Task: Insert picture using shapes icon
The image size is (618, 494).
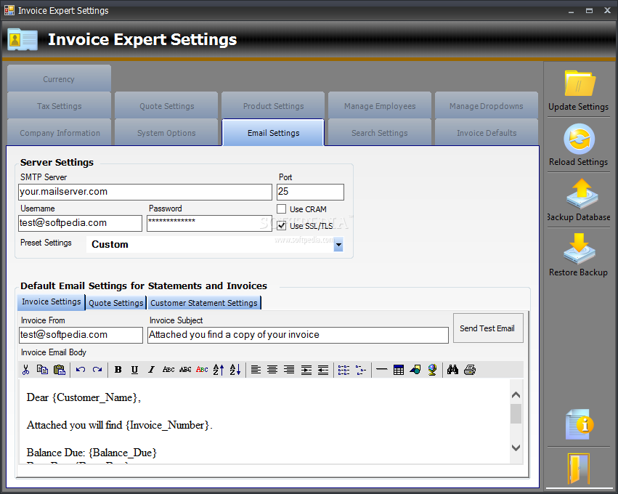Action: [x=415, y=370]
